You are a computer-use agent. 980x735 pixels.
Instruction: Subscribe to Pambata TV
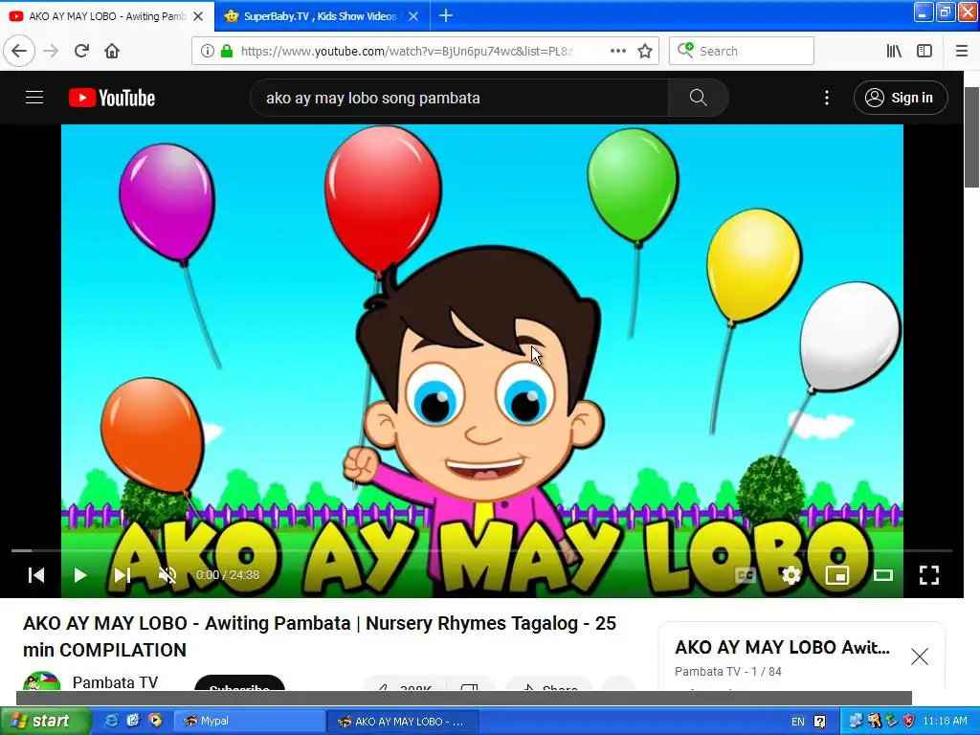[239, 683]
